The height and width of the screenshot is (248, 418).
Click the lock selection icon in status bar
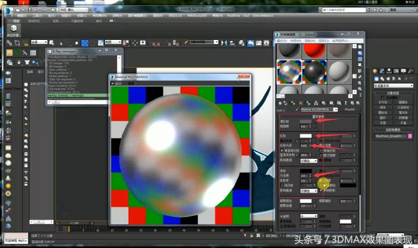tap(252, 236)
